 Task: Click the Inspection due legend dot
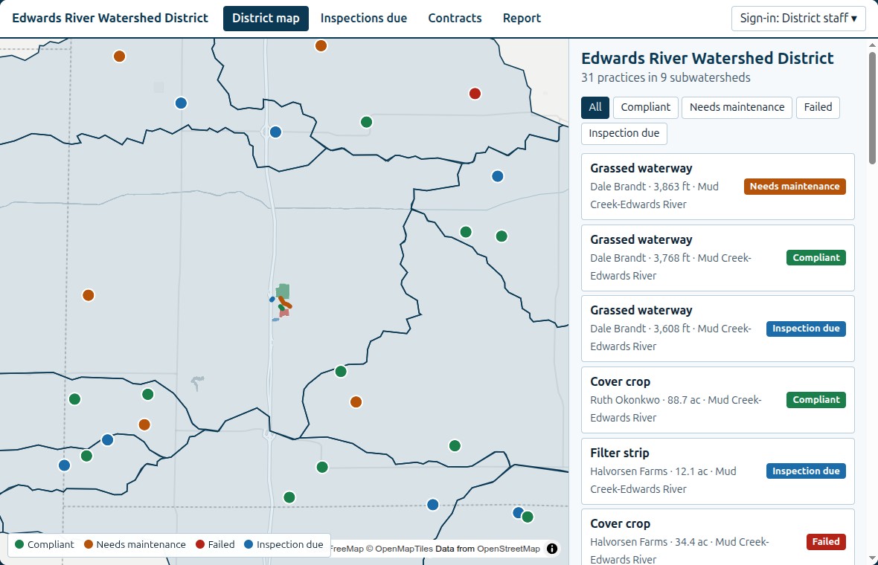pos(249,544)
